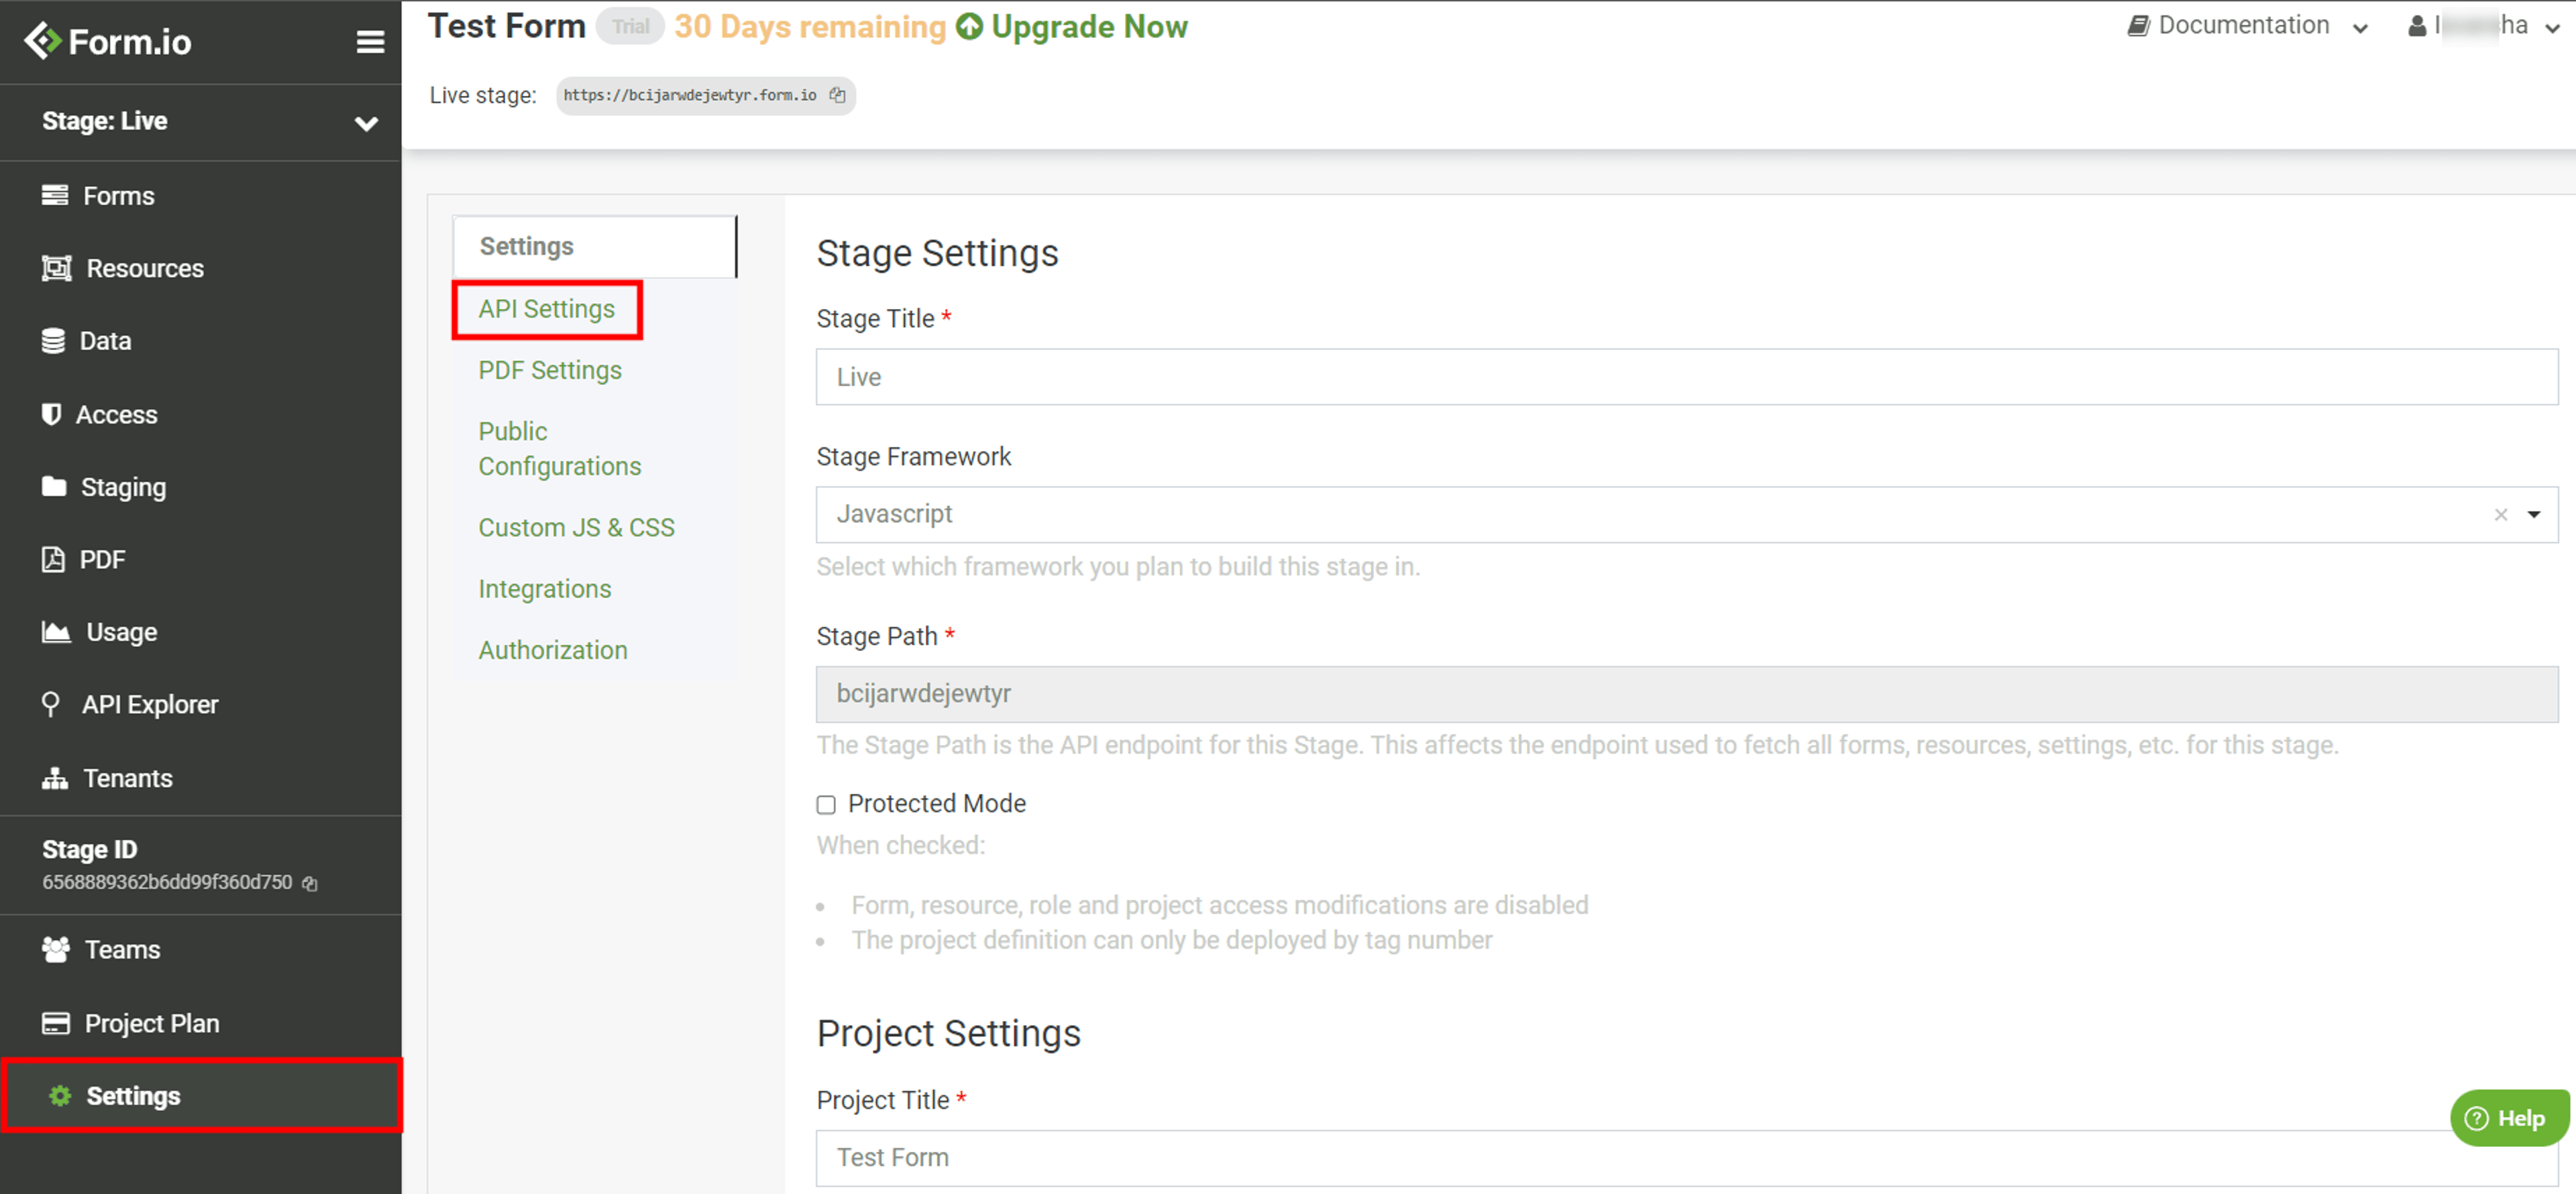Viewport: 2576px width, 1194px height.
Task: Click the Teams people icon
Action: click(x=56, y=949)
